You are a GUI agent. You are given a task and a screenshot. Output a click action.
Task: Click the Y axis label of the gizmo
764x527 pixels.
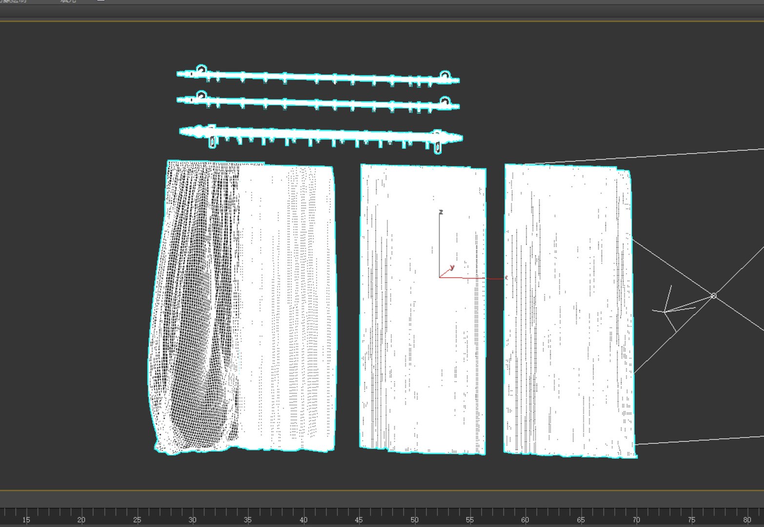[x=452, y=267]
